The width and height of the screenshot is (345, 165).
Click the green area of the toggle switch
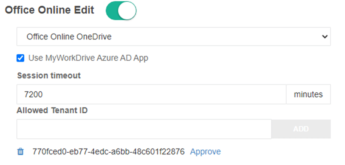tap(112, 11)
